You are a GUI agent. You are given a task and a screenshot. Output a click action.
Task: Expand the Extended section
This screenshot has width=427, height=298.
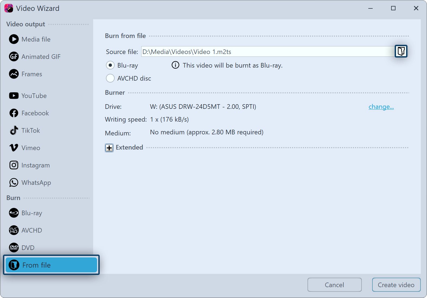pyautogui.click(x=109, y=148)
